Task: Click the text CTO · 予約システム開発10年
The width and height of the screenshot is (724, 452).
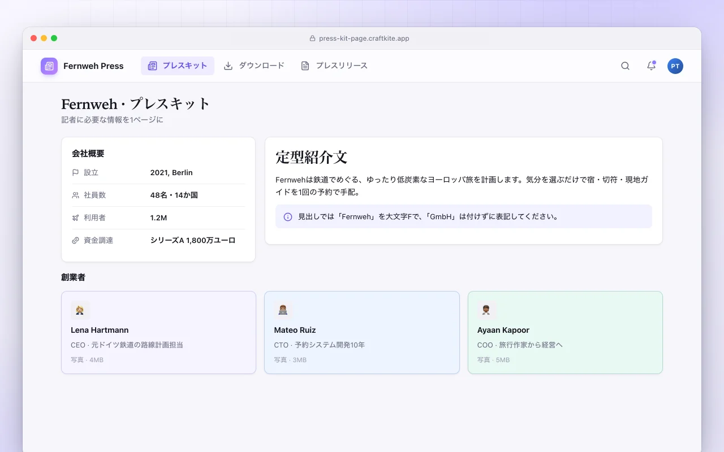Action: [320, 345]
